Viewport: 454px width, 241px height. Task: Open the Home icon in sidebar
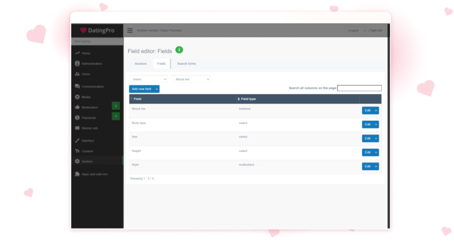77,53
